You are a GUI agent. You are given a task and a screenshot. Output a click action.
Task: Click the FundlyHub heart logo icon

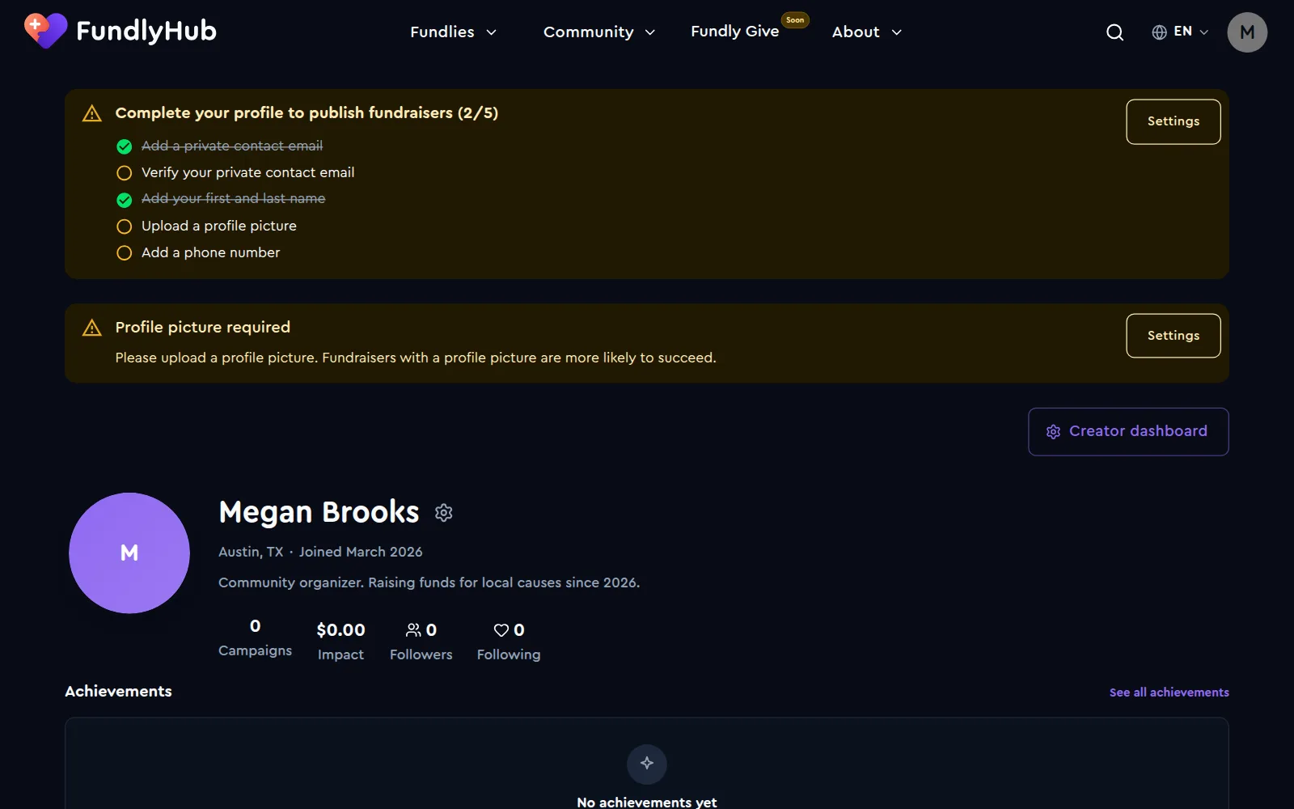[x=45, y=31]
